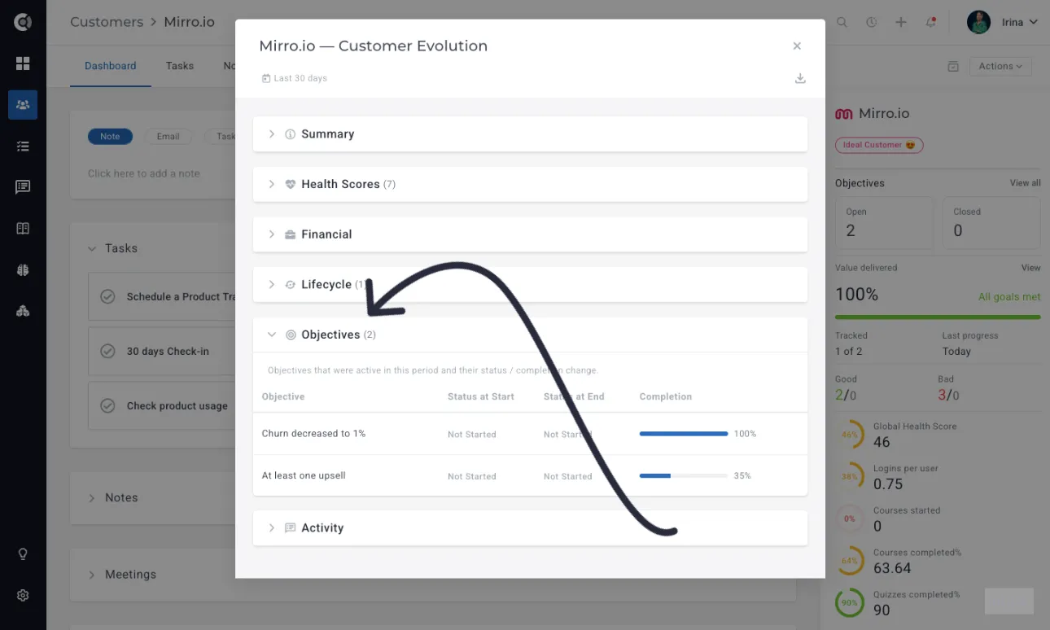Image resolution: width=1050 pixels, height=630 pixels.
Task: Close the Customer Evolution dialog
Action: pos(797,46)
